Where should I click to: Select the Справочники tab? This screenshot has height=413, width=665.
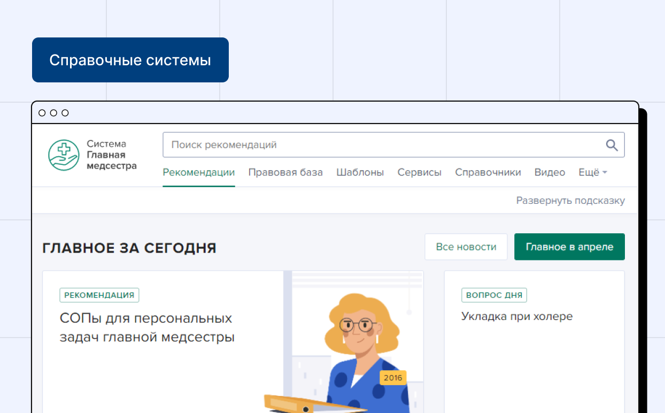click(488, 172)
